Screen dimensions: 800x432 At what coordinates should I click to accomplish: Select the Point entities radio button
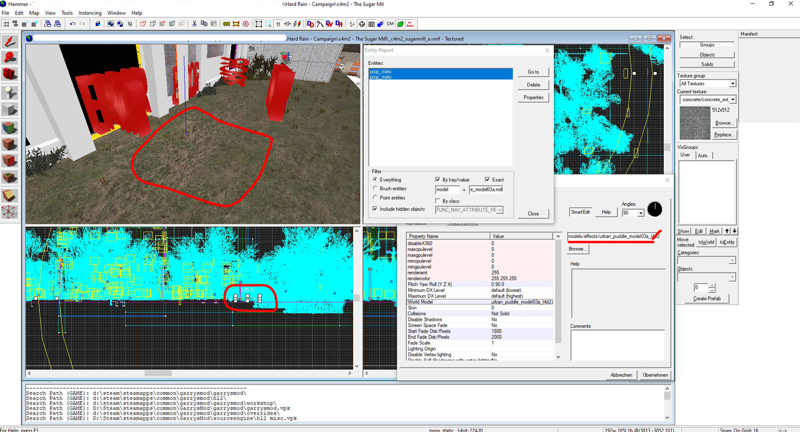click(x=375, y=198)
